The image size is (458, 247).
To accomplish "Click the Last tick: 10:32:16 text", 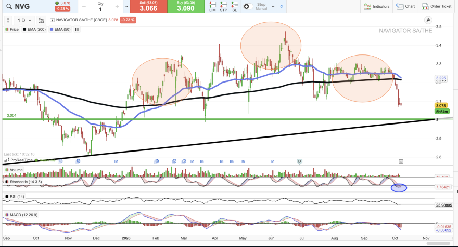I will 19,154.
